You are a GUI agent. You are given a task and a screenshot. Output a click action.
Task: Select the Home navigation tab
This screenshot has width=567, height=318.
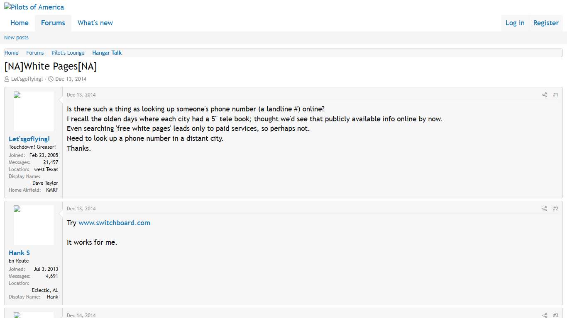[20, 23]
